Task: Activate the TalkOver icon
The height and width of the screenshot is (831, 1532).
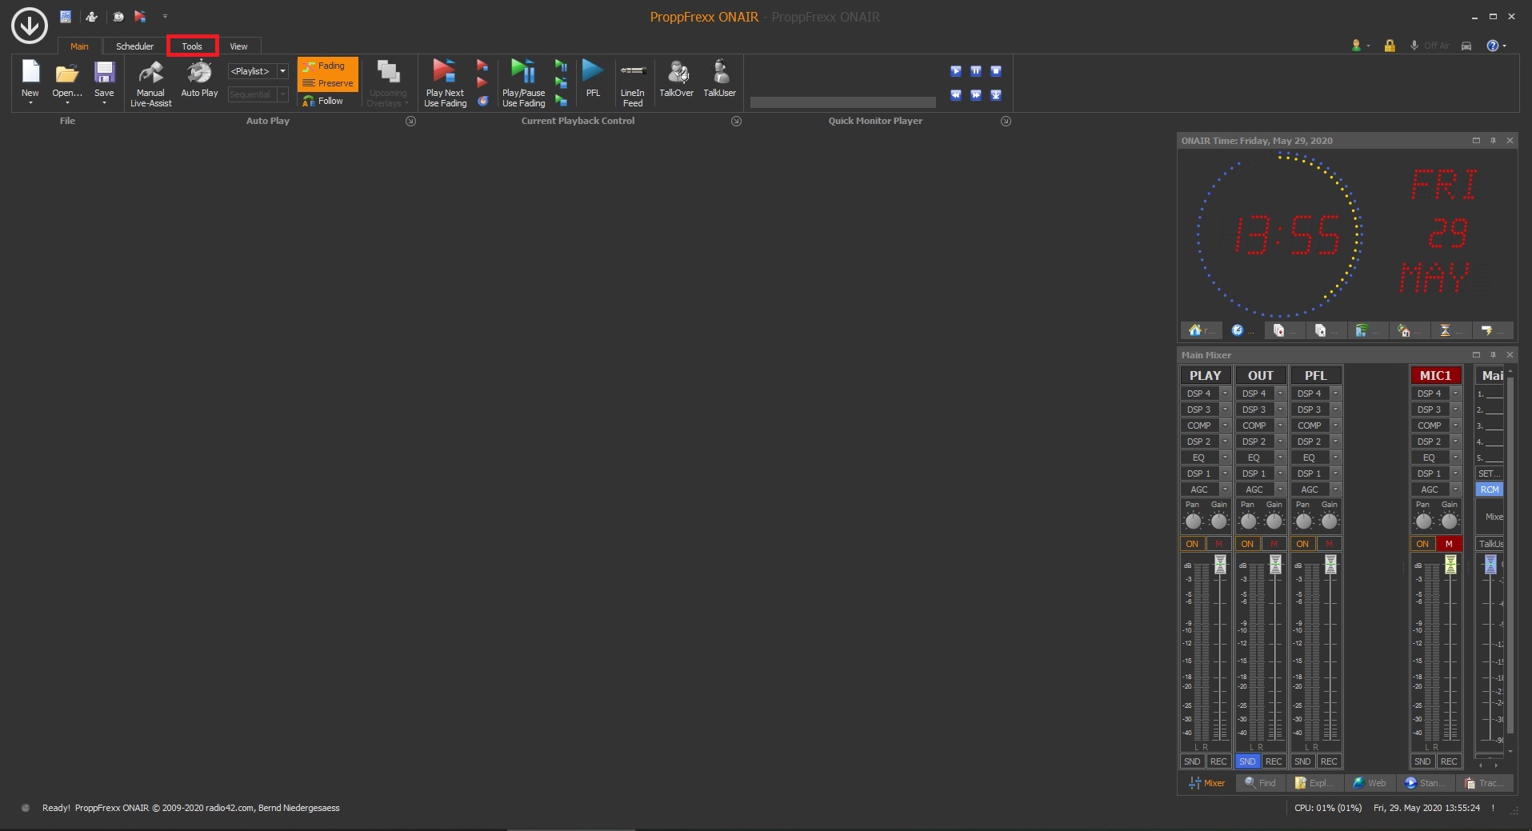Action: pos(677,74)
